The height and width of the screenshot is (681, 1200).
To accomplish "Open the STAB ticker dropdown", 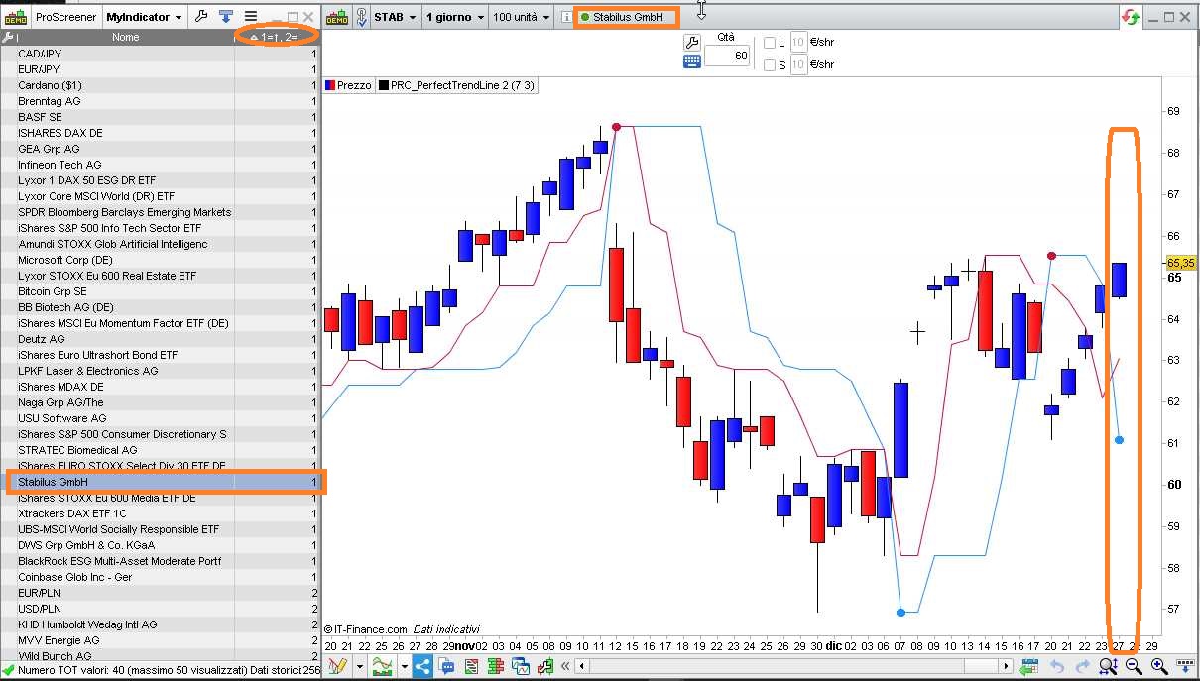I will tap(394, 17).
